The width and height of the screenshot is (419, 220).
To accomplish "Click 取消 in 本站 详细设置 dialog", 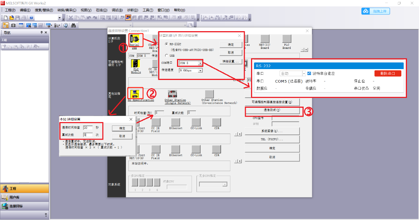I will click(x=122, y=136).
